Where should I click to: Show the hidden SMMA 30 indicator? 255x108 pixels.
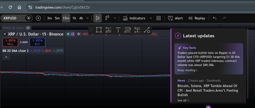(x=28, y=28)
